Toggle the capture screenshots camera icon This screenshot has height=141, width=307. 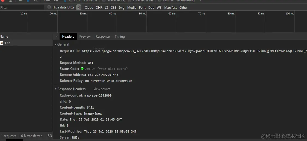click(x=20, y=1)
